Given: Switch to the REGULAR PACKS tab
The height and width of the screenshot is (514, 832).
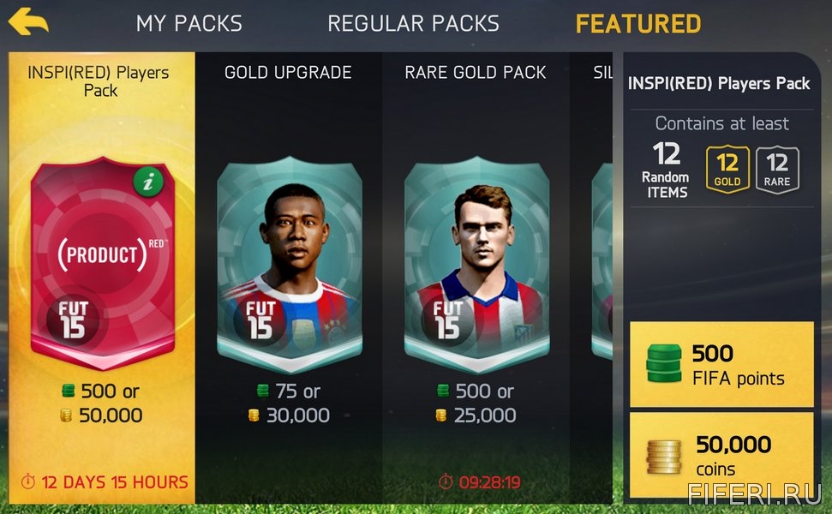Looking at the screenshot, I should click(413, 23).
